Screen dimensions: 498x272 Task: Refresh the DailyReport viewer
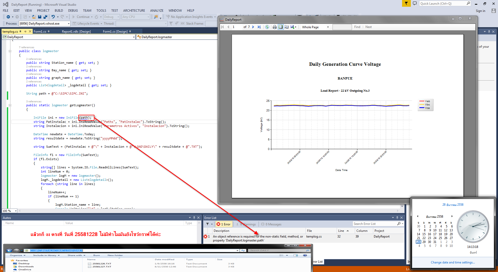click(x=267, y=27)
